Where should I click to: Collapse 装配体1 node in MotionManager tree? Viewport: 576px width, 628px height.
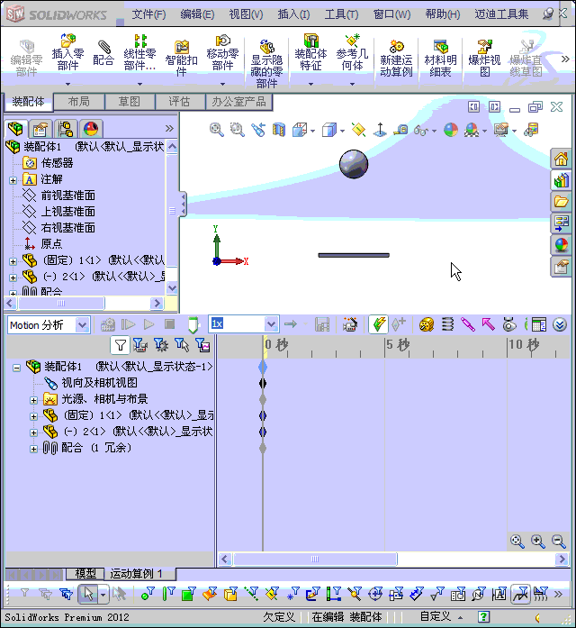click(16, 368)
